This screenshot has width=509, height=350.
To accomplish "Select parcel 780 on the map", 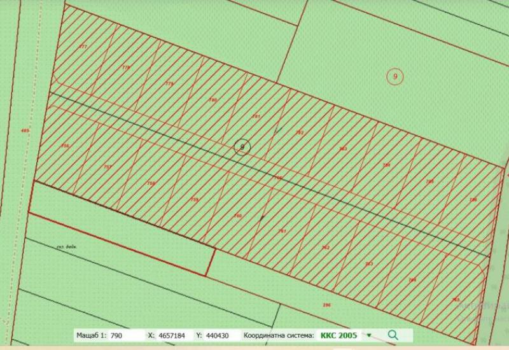I will 213,100.
